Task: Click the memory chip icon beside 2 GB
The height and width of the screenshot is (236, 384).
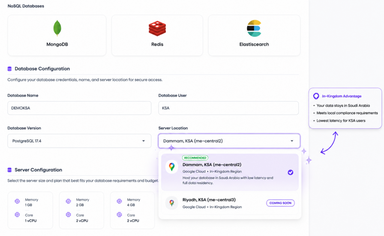Action: [68, 201]
